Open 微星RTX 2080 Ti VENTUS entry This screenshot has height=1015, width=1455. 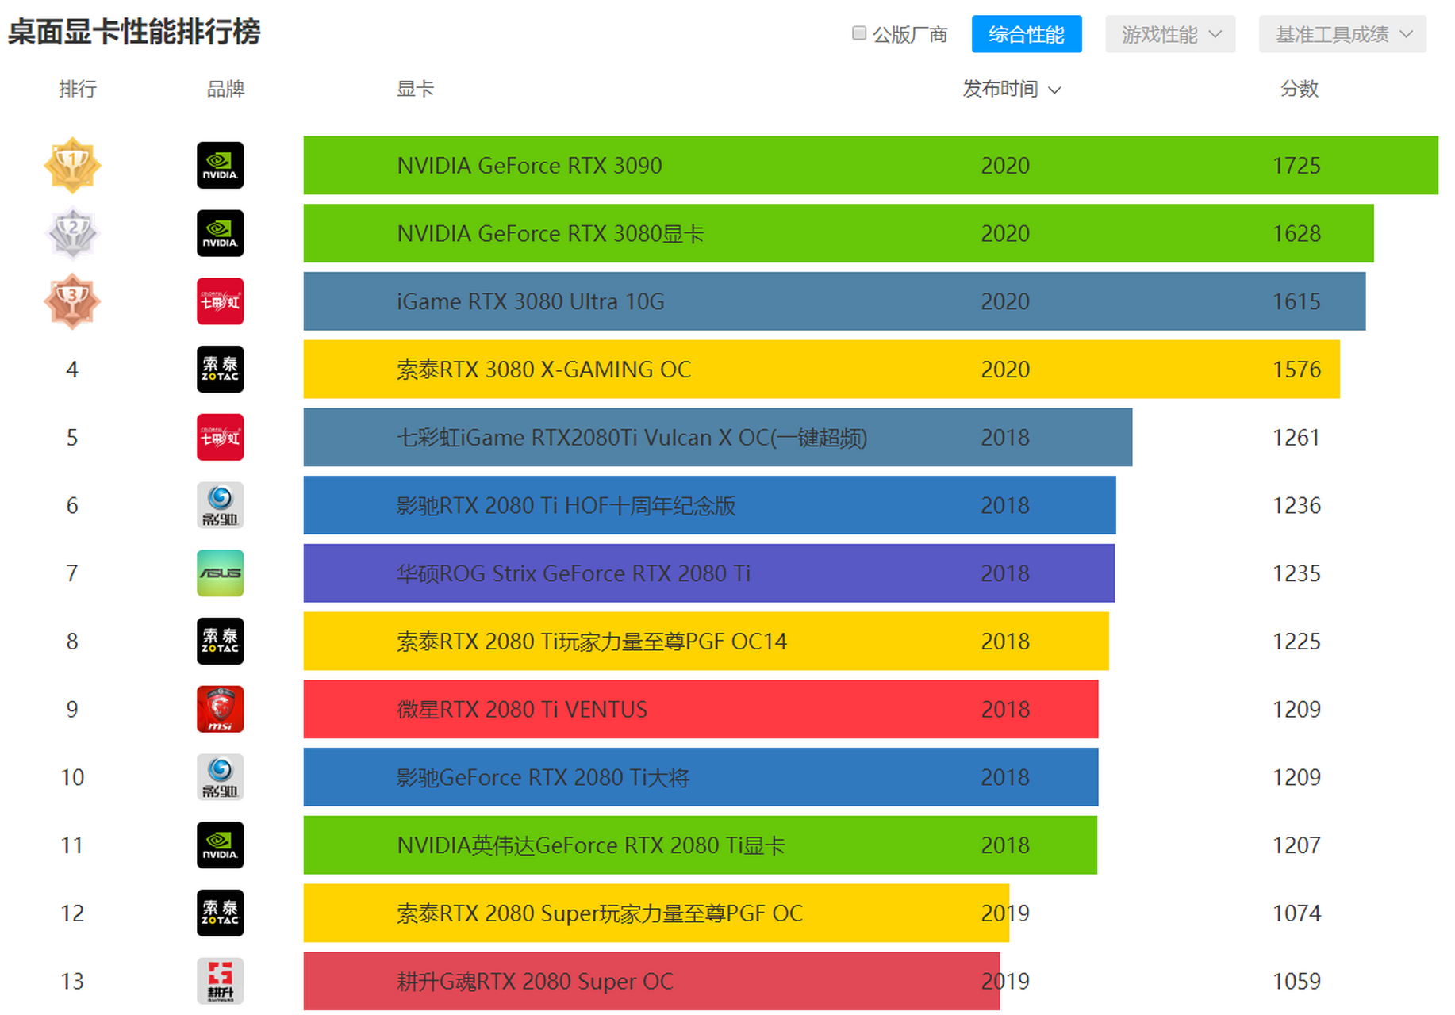[701, 709]
